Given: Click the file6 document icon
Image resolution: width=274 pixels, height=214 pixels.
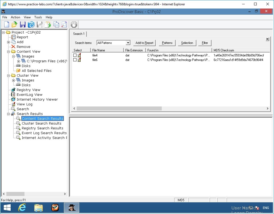Looking at the screenshot, I should [x=79, y=60].
